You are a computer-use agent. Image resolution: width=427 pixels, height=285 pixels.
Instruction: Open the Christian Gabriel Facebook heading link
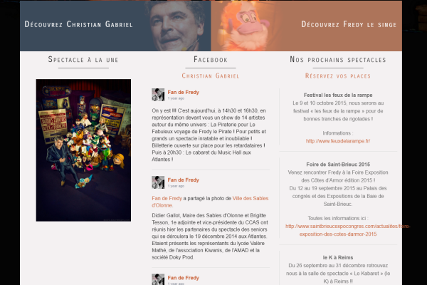(x=211, y=76)
